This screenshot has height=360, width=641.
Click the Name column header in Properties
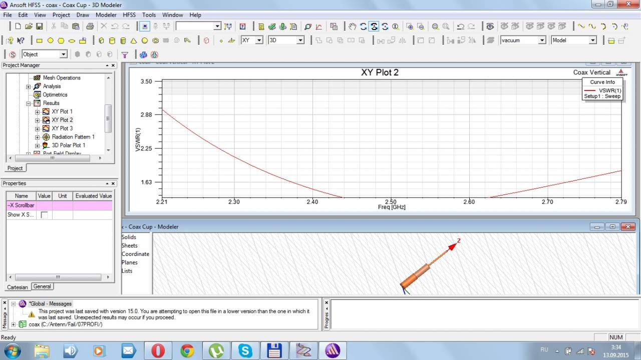[x=21, y=196]
